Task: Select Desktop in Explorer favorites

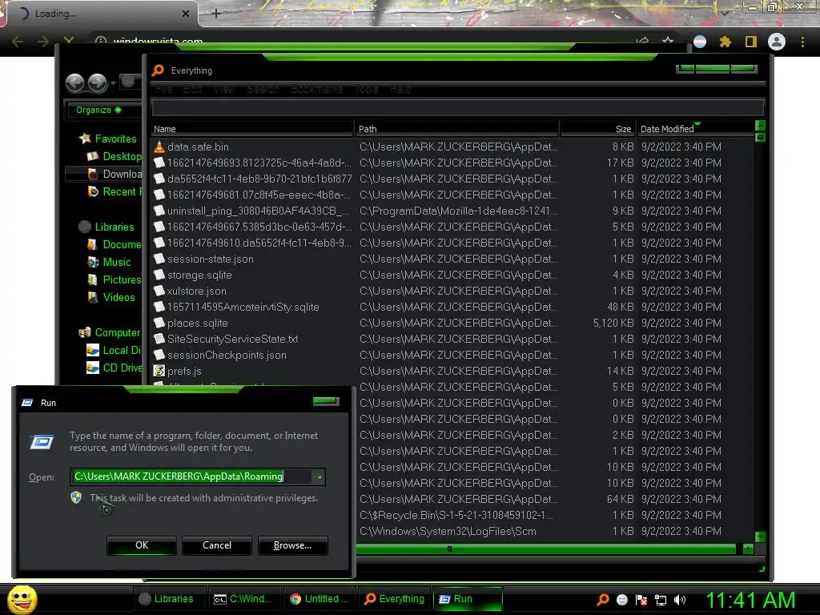Action: click(115, 156)
